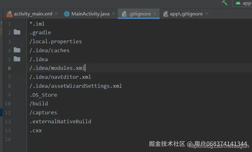Click the folder gutter icon beside /.idea/caches

[17, 50]
